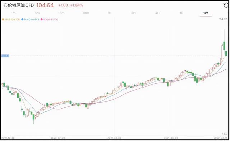This screenshot has height=141, width=230.
Task: Click the +1.04% percent change value
Action: point(77,5)
